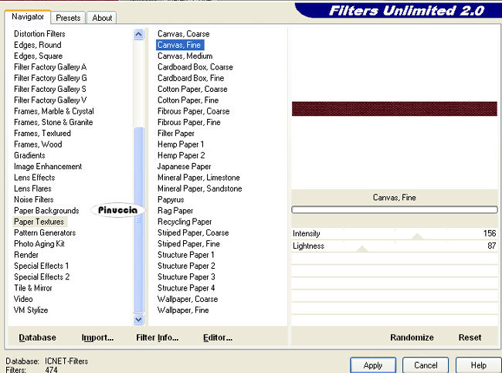Select the Special Effects 2 category
The height and width of the screenshot is (373, 502).
pyautogui.click(x=42, y=277)
